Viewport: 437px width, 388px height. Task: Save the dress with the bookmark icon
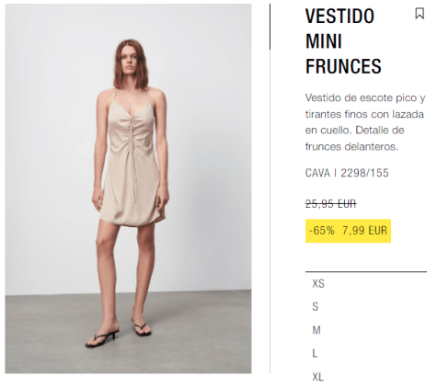(x=420, y=14)
